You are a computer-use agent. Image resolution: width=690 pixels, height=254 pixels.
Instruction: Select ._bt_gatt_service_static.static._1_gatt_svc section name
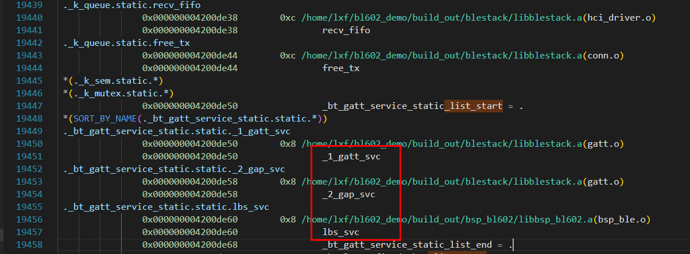coord(177,131)
